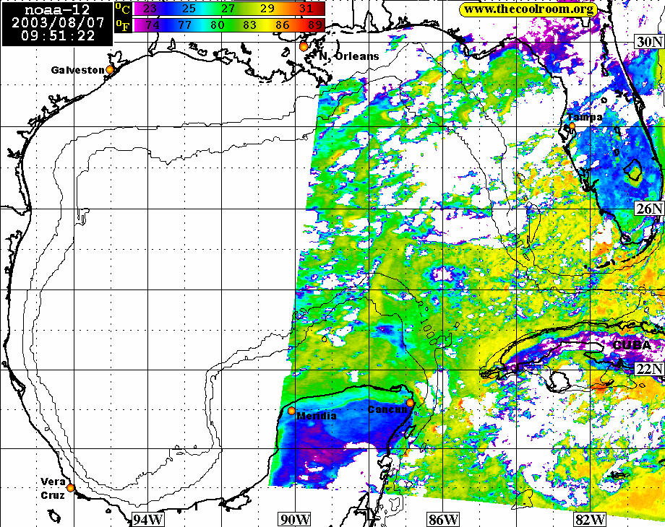665x527 pixels.
Task: Click the 09:51:22 time stamp
Action: (x=58, y=35)
